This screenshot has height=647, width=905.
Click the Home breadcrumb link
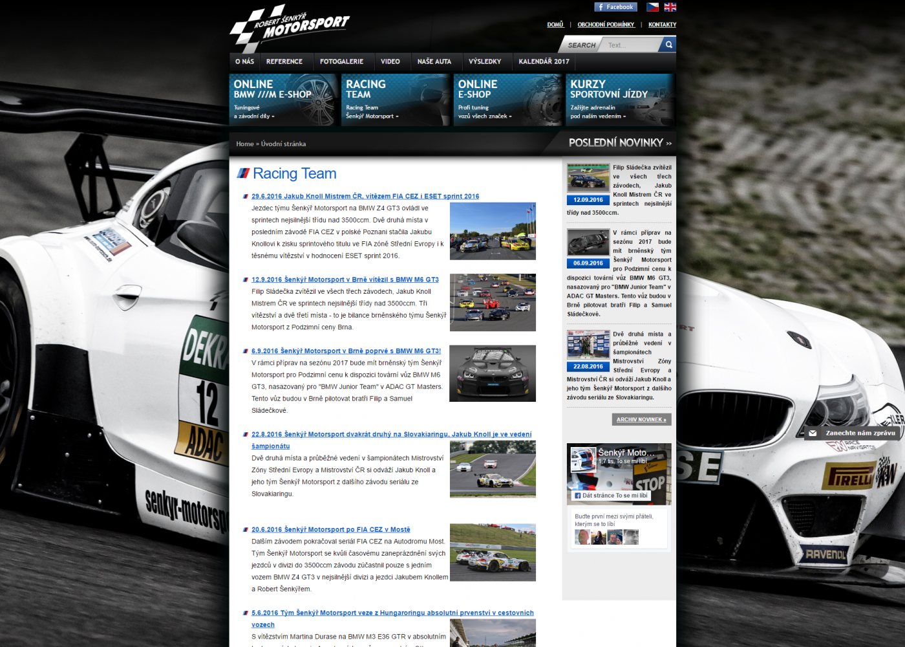pyautogui.click(x=245, y=144)
